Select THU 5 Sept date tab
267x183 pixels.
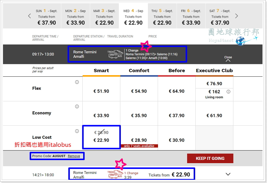click(162, 16)
